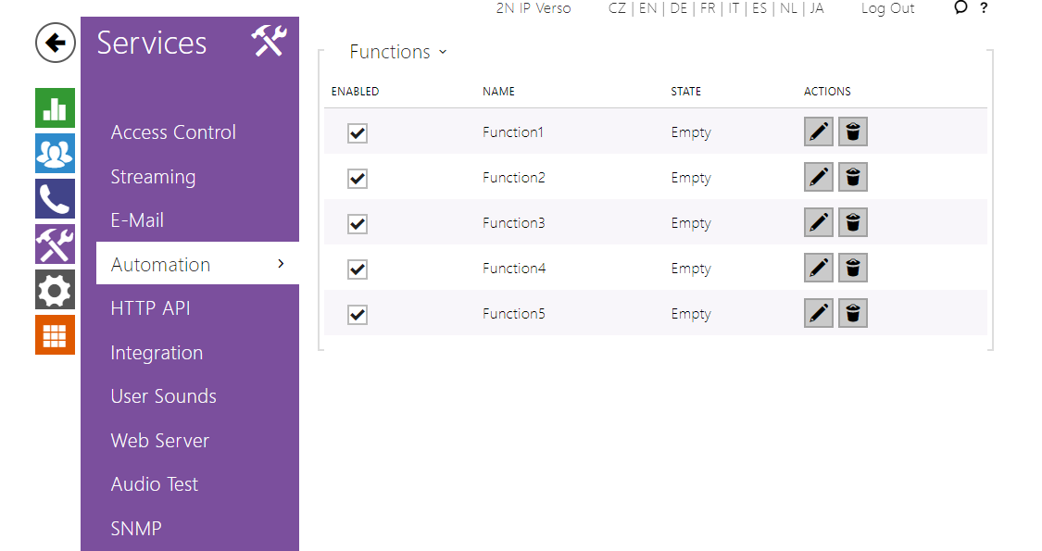
Task: Uncheck the Function1 enabled checkbox
Action: [358, 133]
